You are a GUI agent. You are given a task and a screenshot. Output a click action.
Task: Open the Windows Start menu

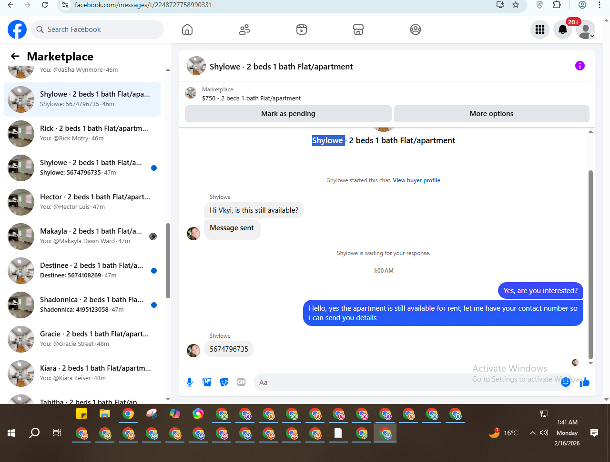(11, 433)
